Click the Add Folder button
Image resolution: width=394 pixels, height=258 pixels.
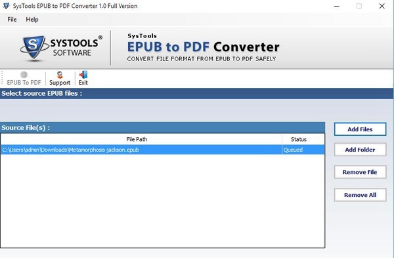point(360,150)
